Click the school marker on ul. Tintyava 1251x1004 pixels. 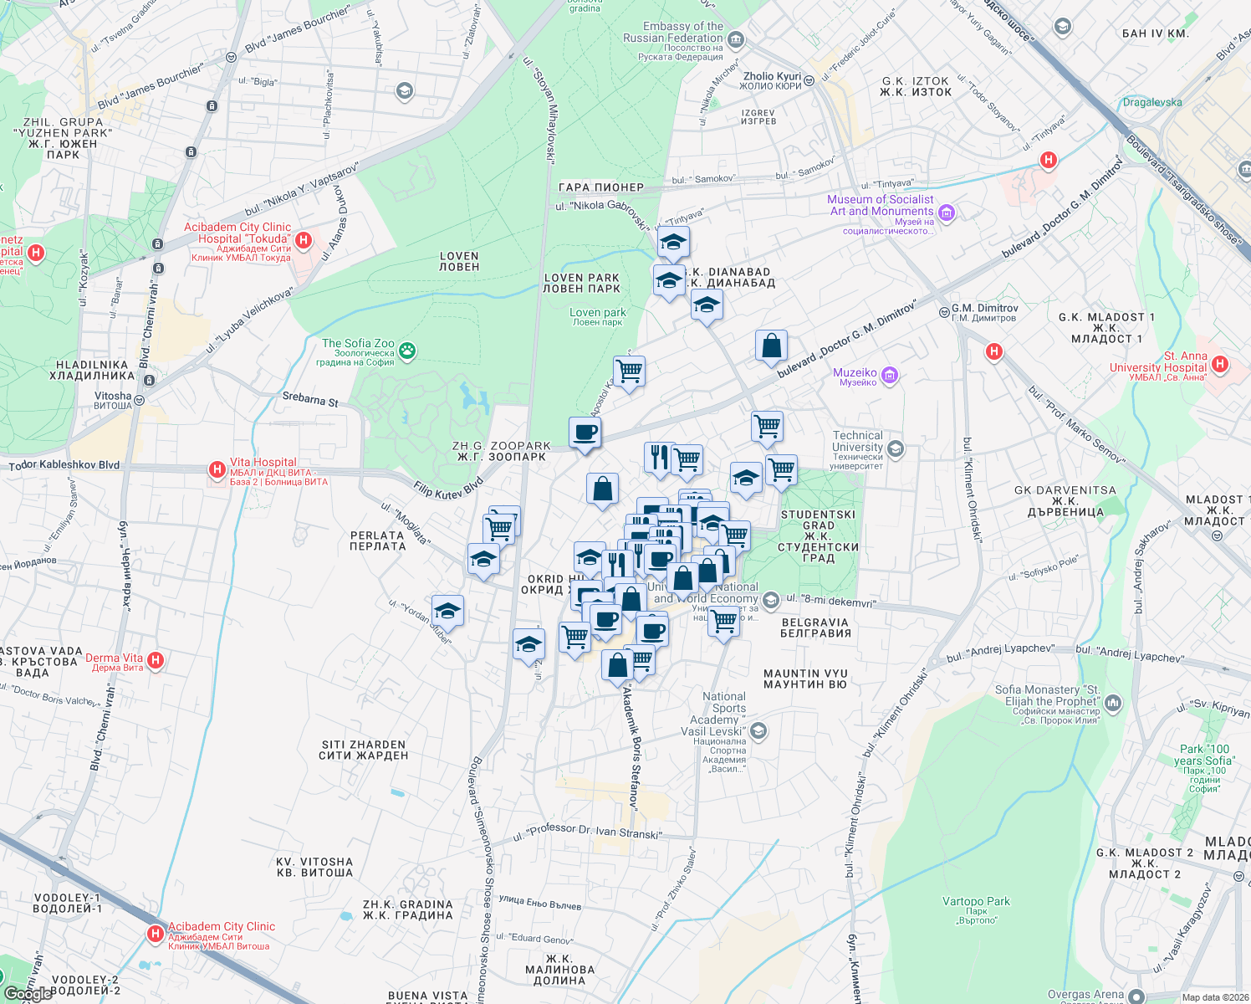(x=673, y=243)
